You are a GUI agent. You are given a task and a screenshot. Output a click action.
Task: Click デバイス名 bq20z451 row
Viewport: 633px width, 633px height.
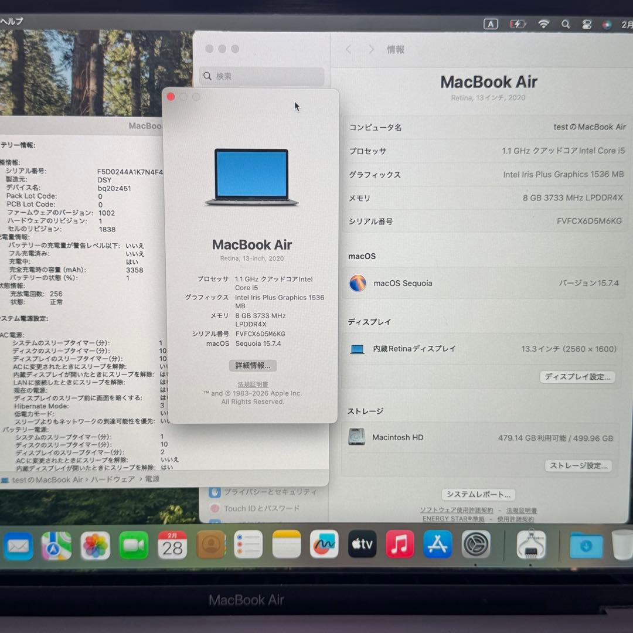[68, 188]
